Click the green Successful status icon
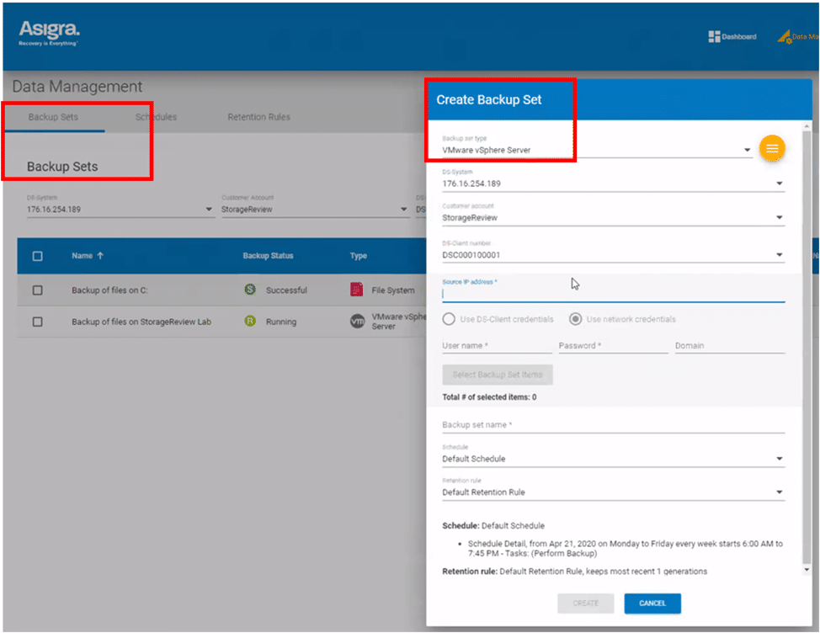This screenshot has height=633, width=820. (x=250, y=289)
